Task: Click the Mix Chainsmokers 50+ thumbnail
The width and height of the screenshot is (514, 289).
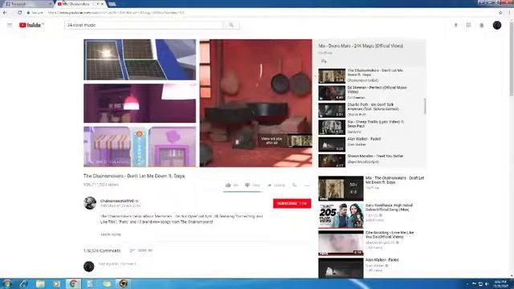Action: click(x=341, y=189)
